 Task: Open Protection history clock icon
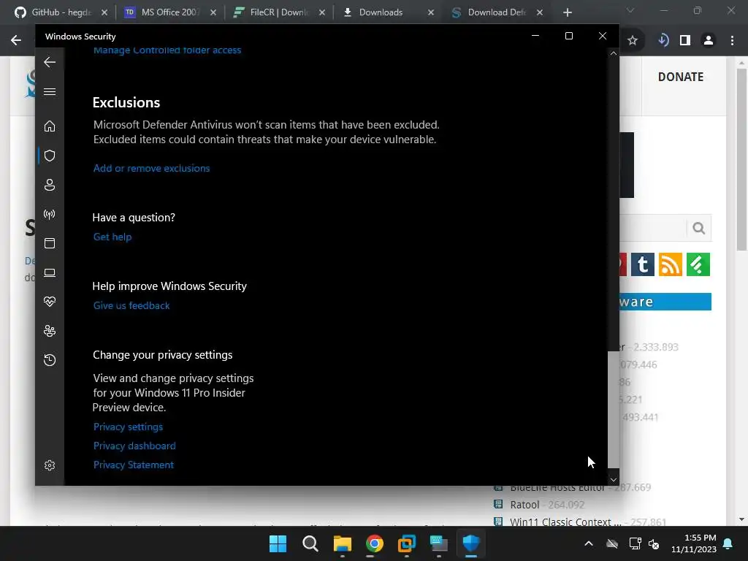[x=50, y=359]
